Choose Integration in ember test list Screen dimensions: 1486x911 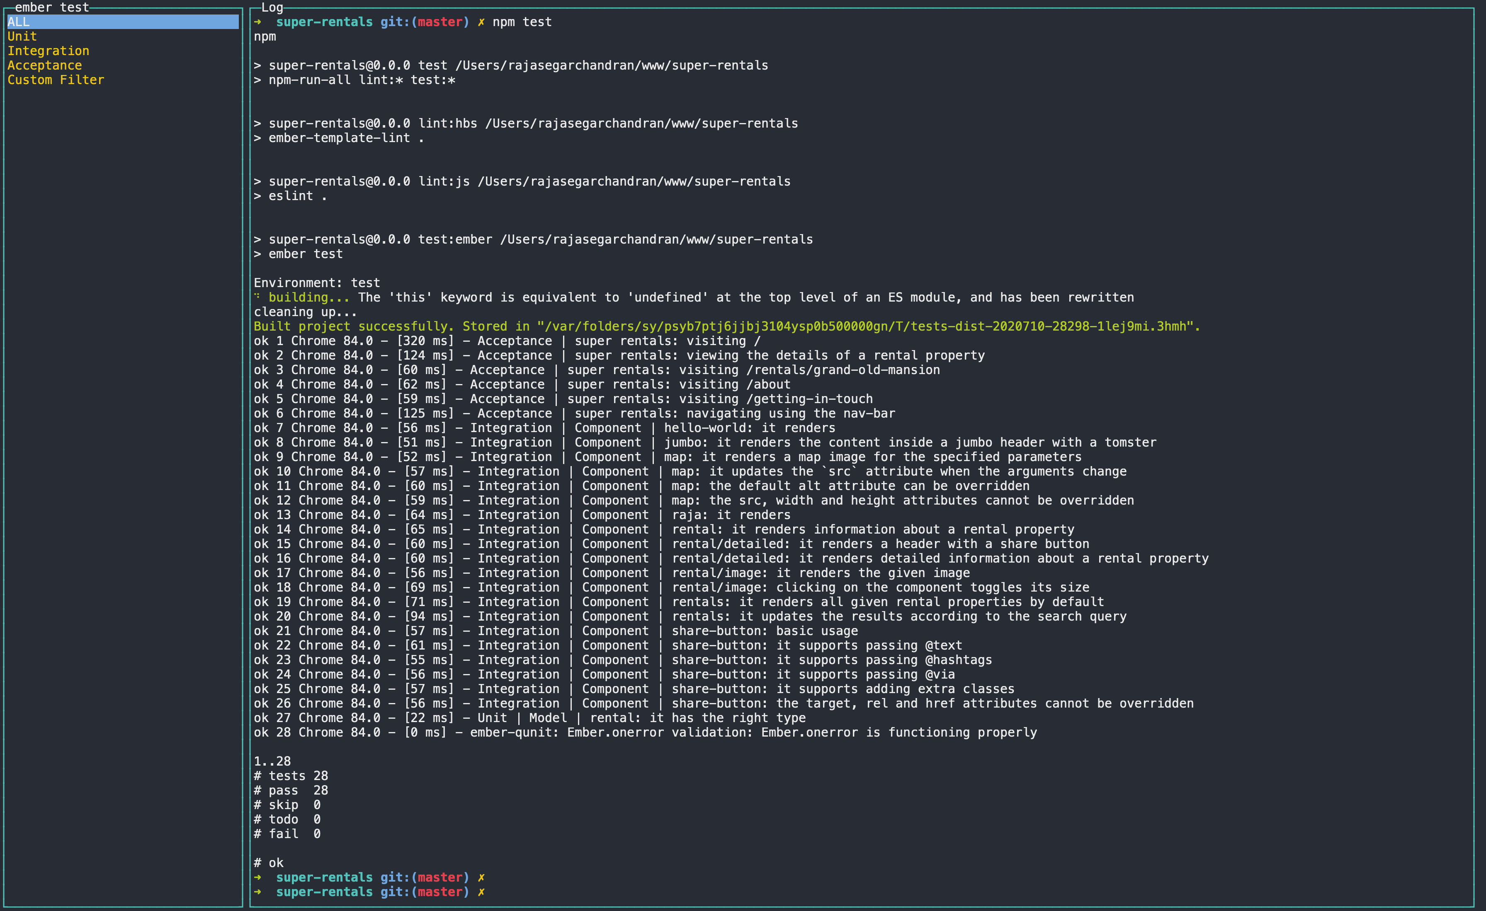48,51
